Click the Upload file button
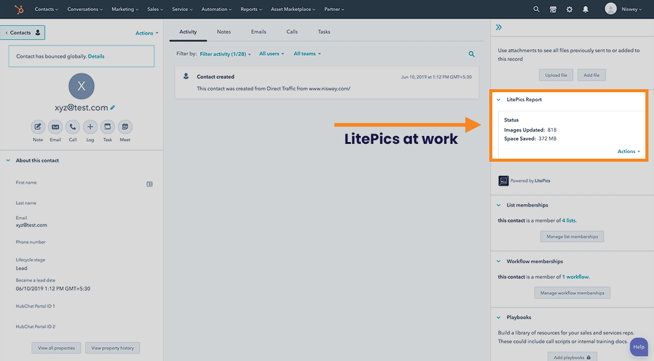Image resolution: width=654 pixels, height=361 pixels. (556, 75)
